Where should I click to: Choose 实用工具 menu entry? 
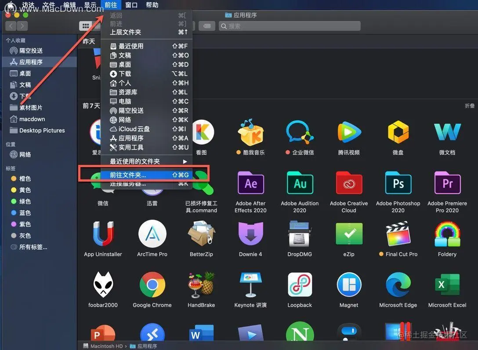[x=146, y=147]
